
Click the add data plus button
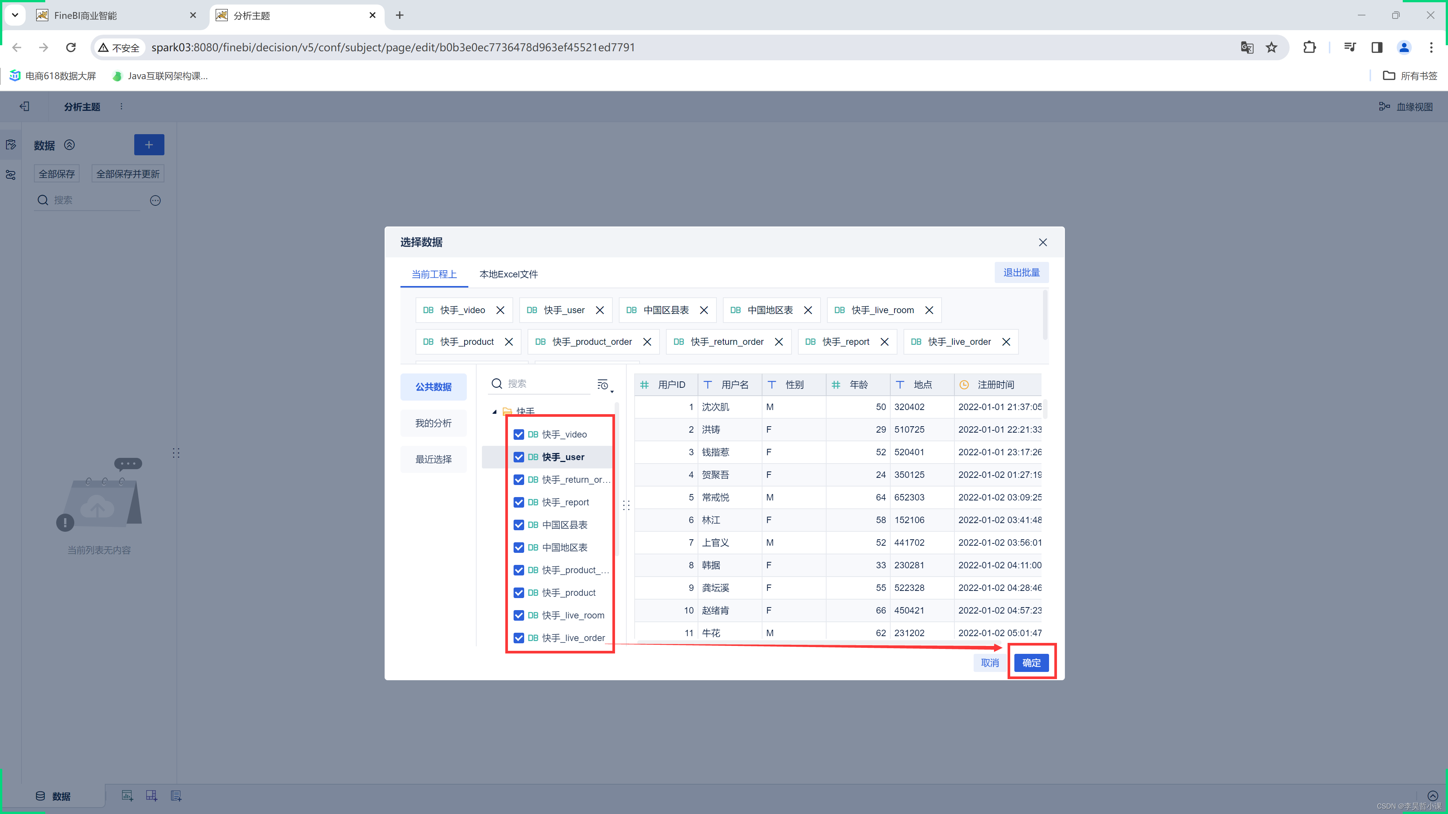[x=149, y=145]
